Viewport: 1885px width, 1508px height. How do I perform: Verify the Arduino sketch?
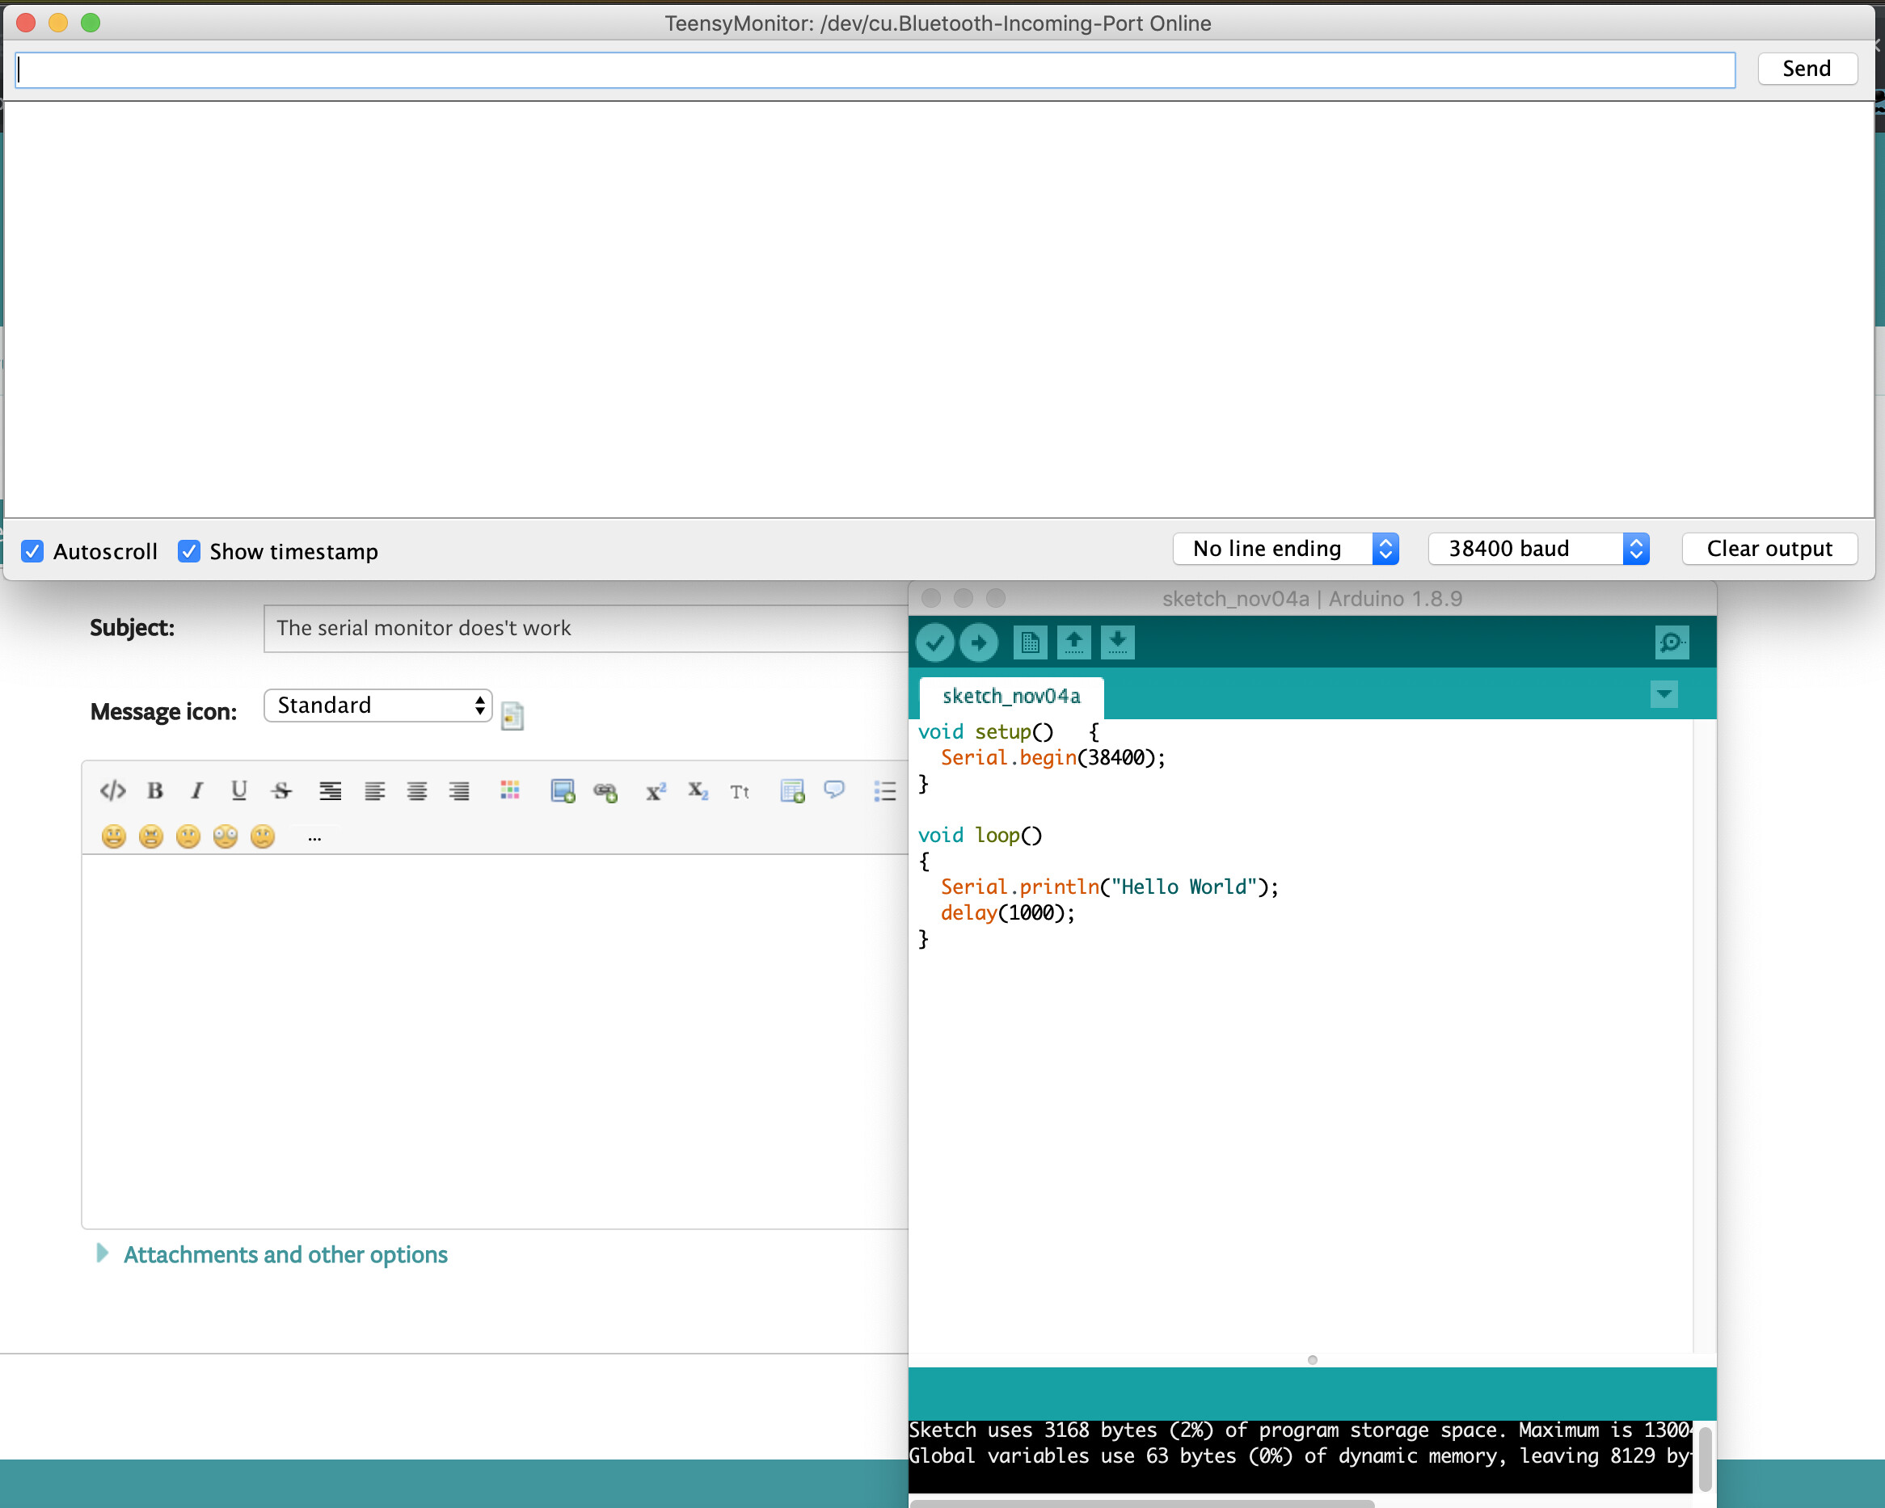(935, 642)
